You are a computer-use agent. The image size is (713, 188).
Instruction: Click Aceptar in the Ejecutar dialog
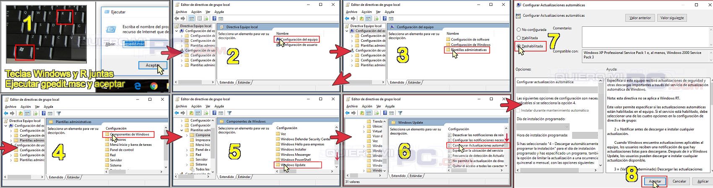click(152, 65)
